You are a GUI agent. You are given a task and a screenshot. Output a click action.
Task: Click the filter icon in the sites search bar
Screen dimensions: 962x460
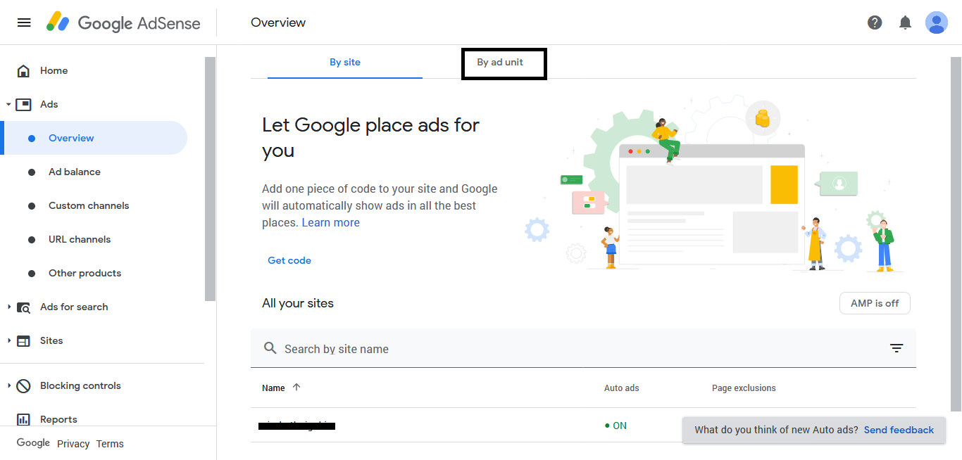click(x=897, y=348)
